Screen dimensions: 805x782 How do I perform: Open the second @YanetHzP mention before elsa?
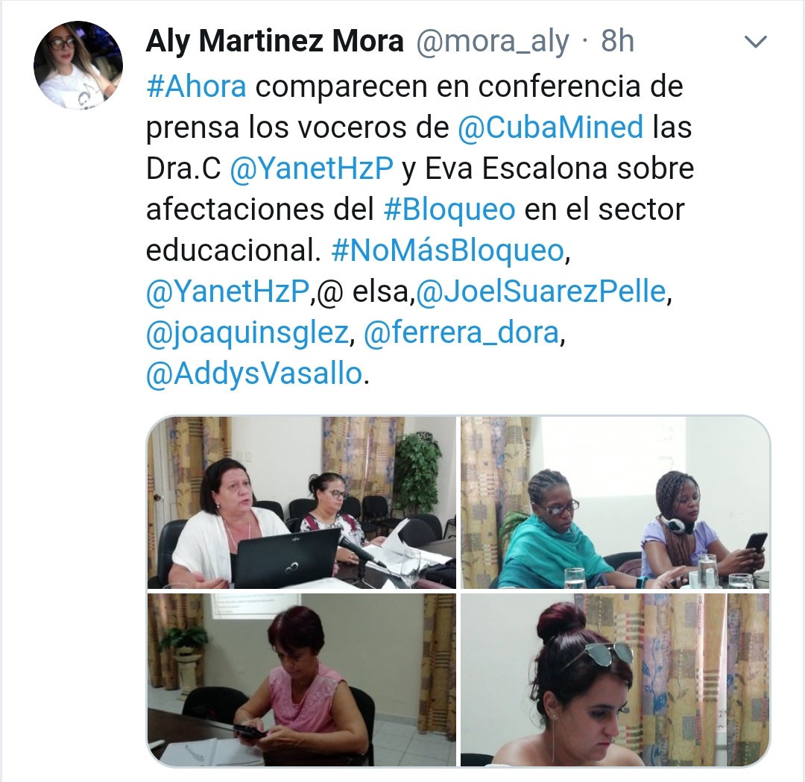[228, 291]
